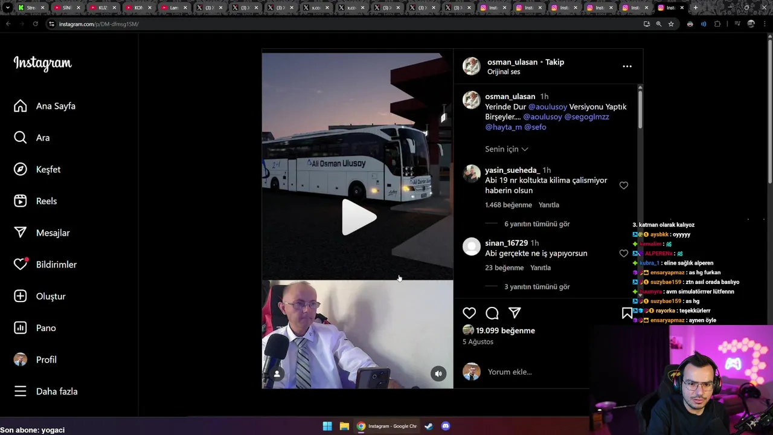Click Oluştur to create a post

pos(39,296)
